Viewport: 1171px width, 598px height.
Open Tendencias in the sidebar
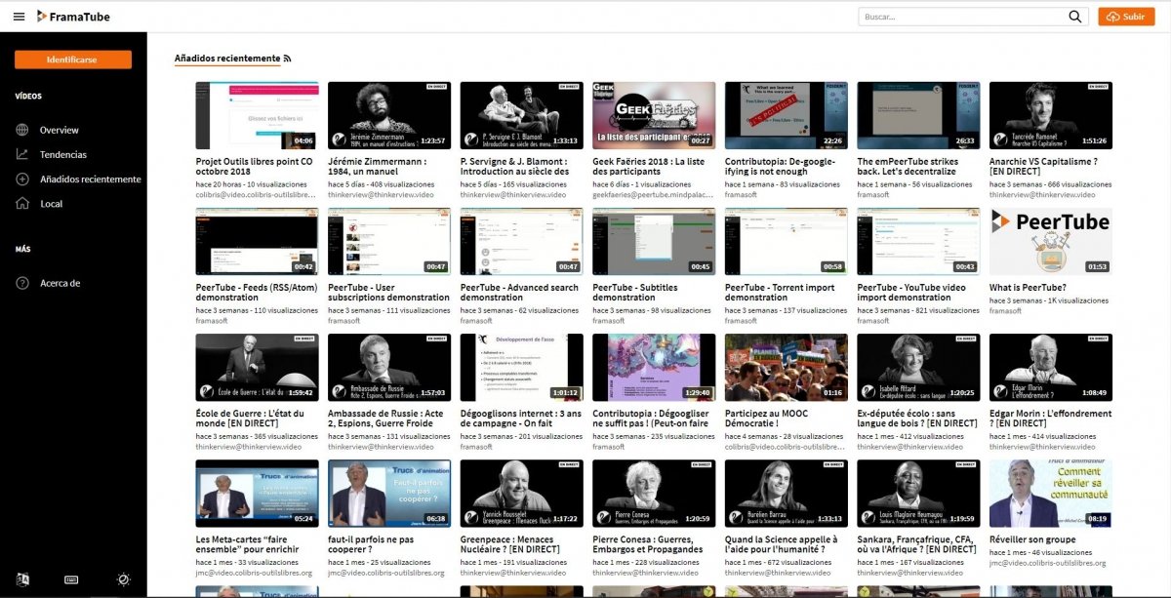[63, 154]
